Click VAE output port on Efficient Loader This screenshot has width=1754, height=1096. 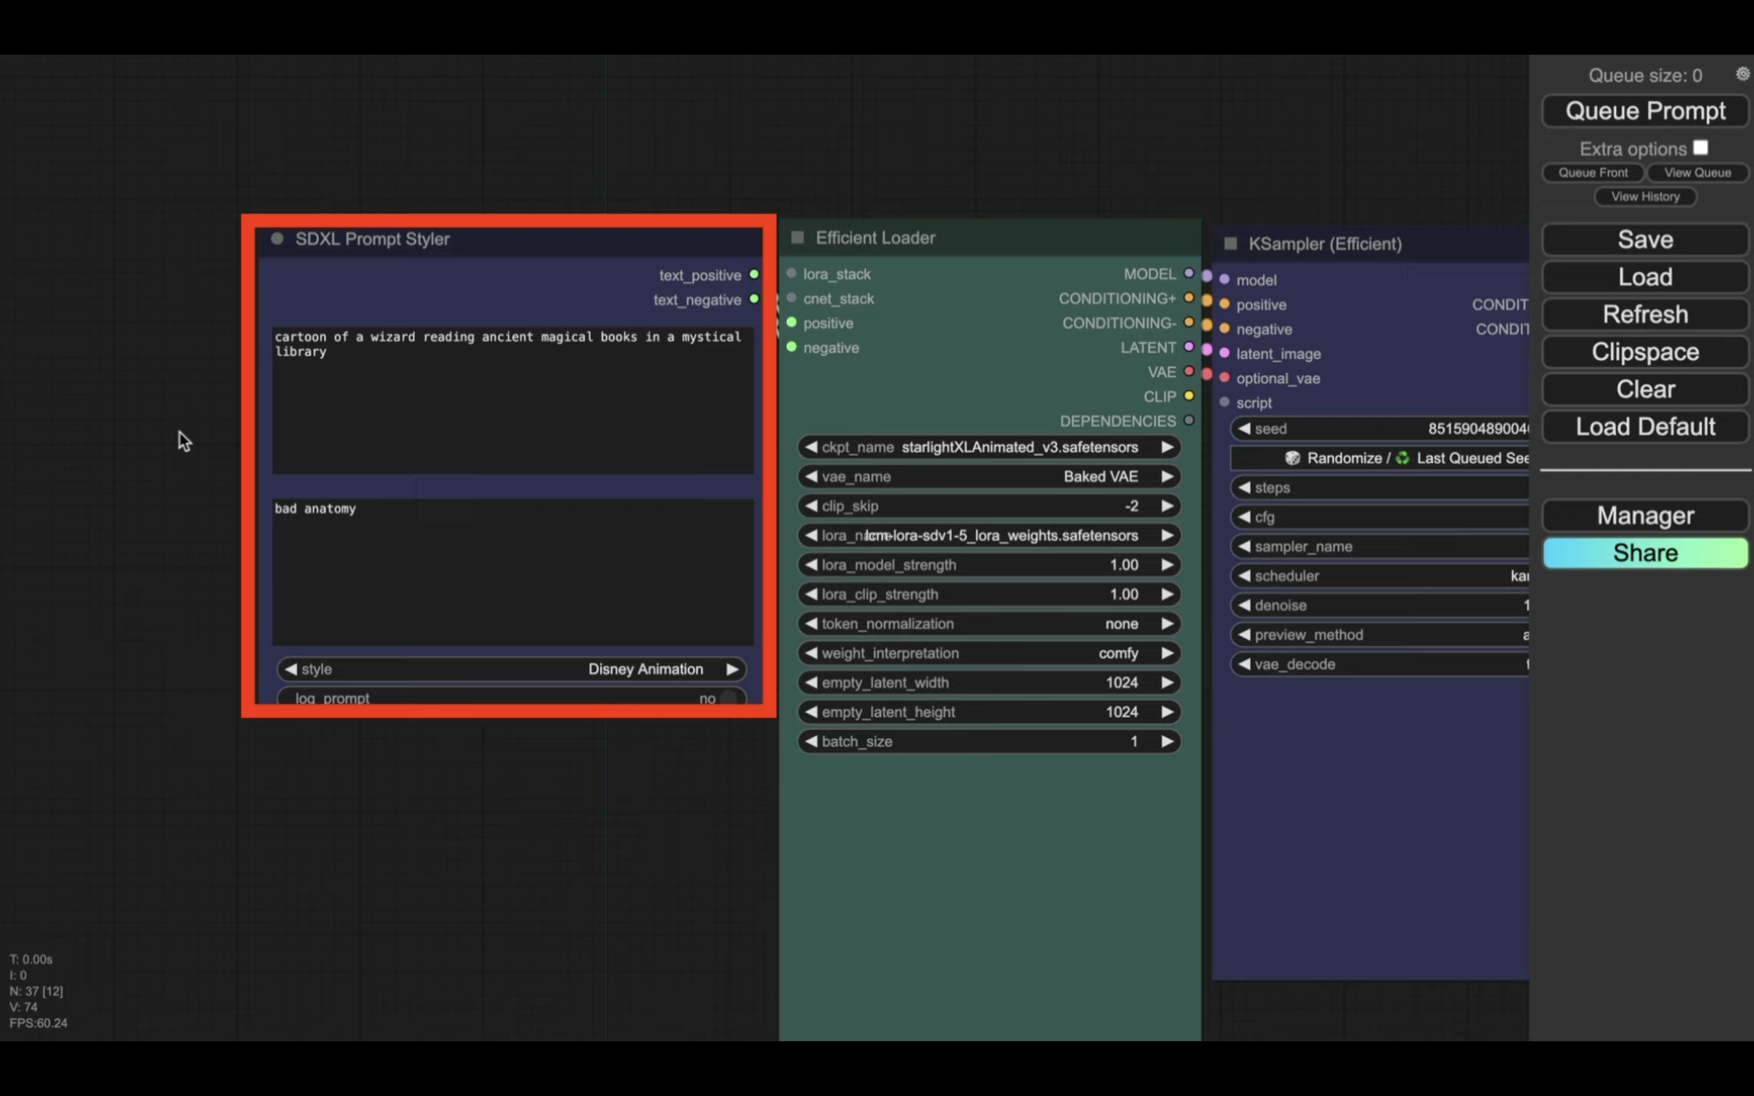pos(1189,371)
